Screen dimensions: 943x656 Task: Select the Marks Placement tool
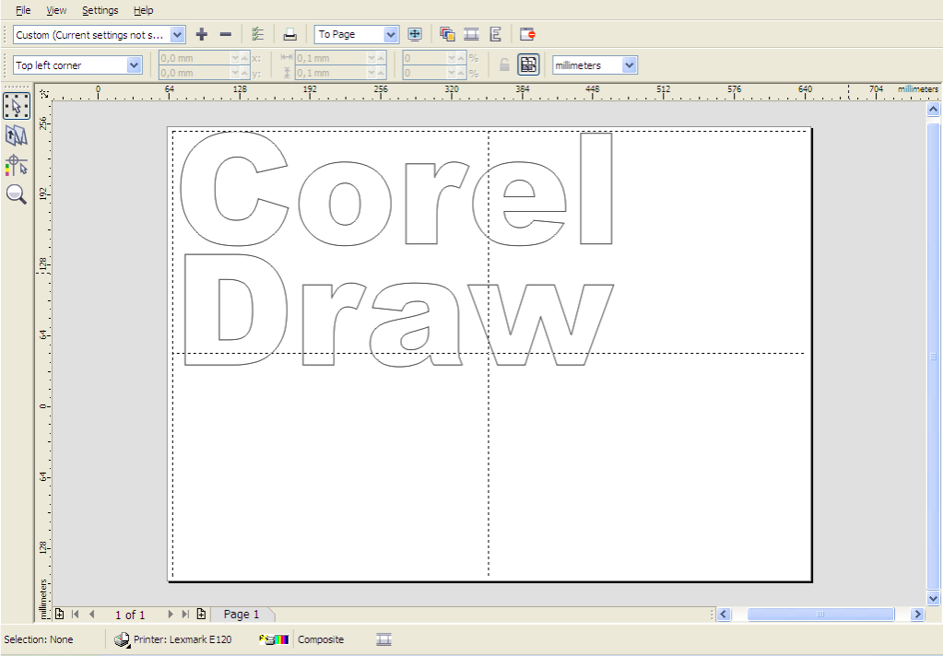pos(17,165)
